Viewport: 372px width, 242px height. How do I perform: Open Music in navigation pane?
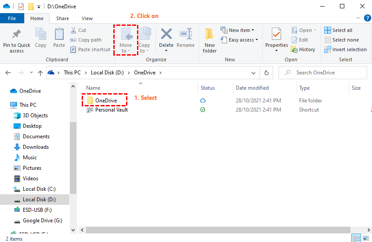click(x=30, y=158)
